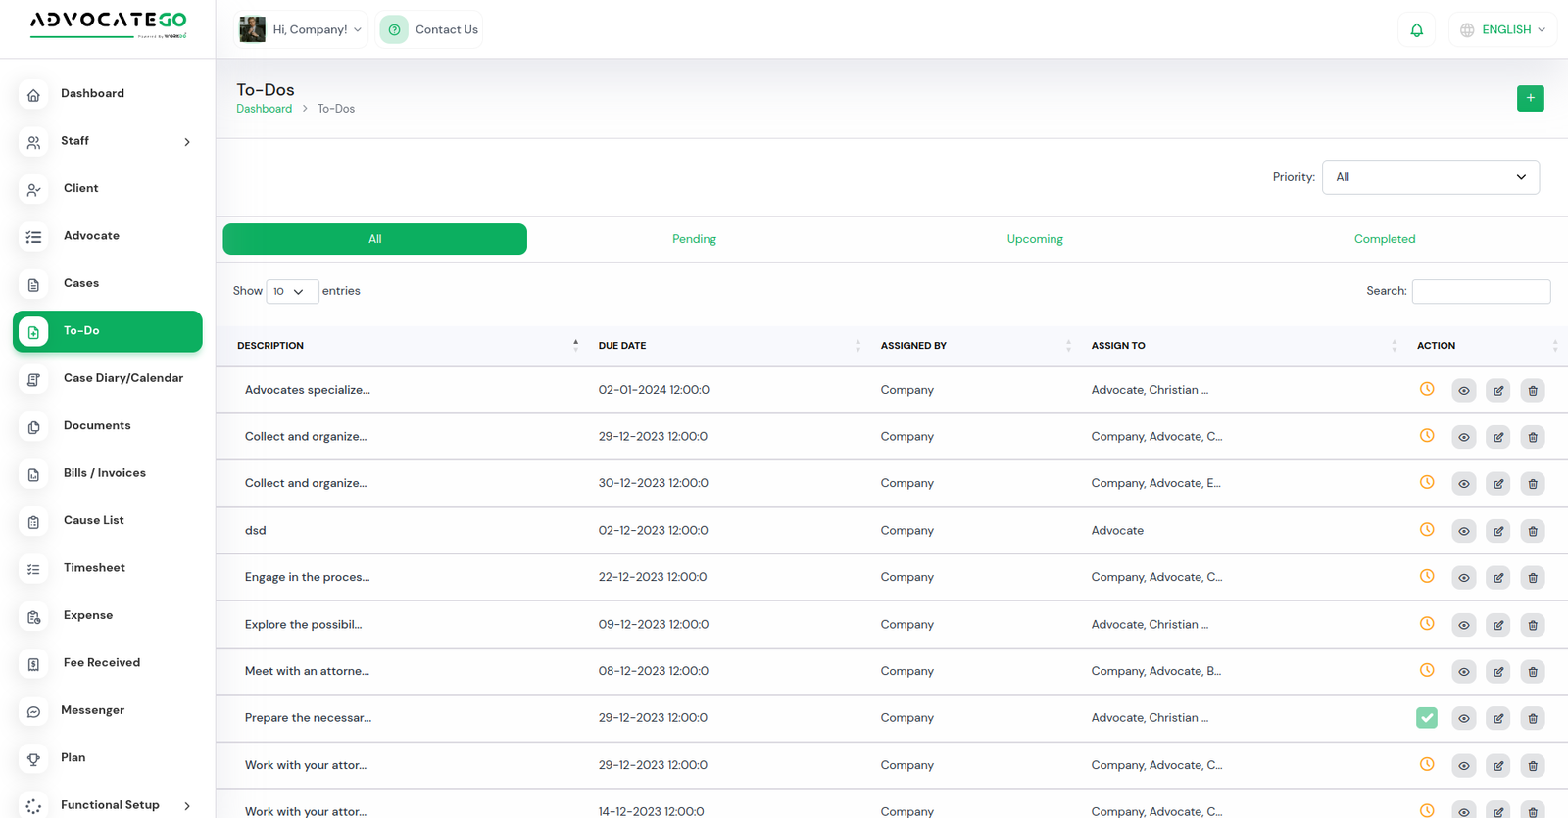Open the Priority filter dropdown
Image resolution: width=1568 pixels, height=818 pixels.
click(x=1430, y=177)
